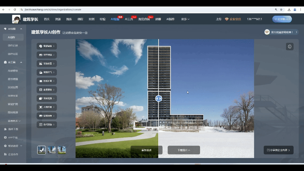Expand the 迭代渲染 tool button chevron
This screenshot has width=304, height=171.
pos(54,125)
